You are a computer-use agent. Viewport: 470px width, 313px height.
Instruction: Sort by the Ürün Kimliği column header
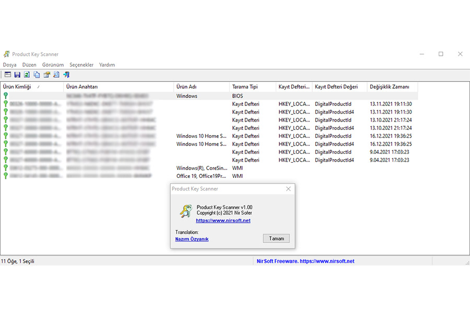(32, 87)
